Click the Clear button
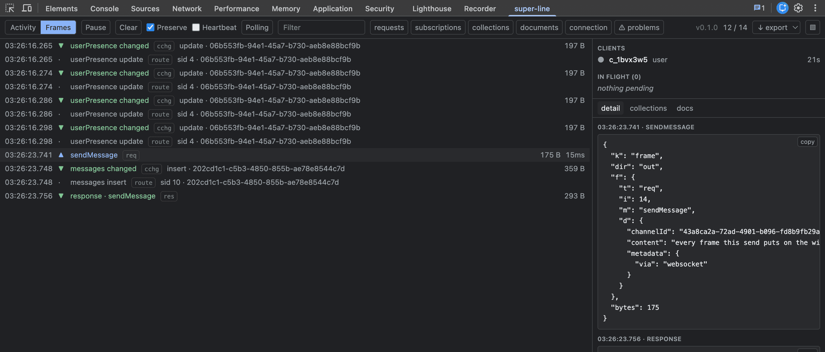825x352 pixels. [128, 28]
